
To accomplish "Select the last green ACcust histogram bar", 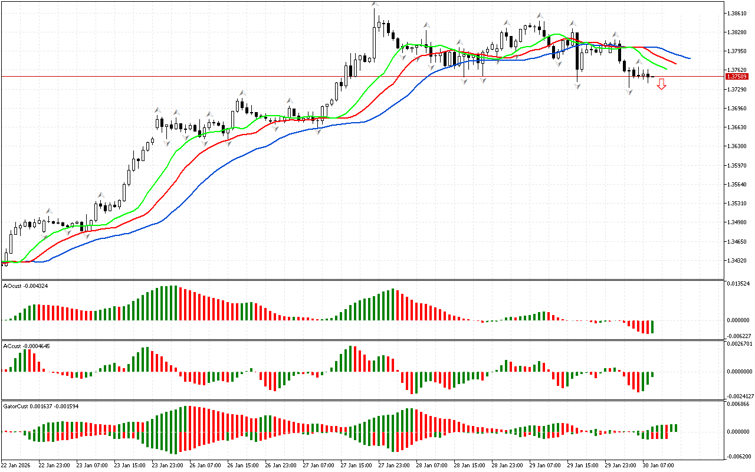I will [652, 374].
